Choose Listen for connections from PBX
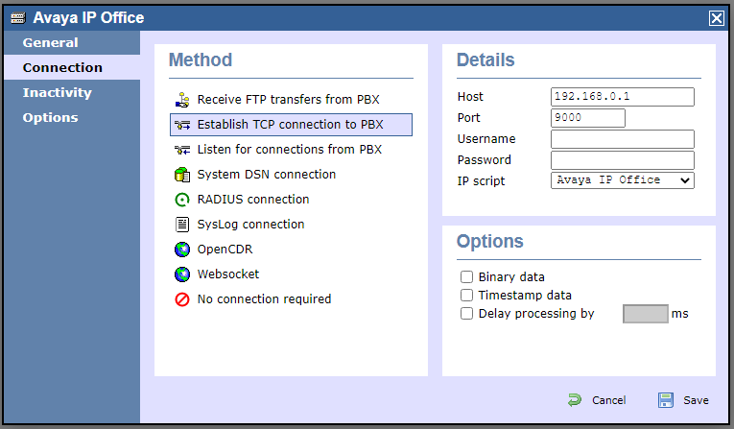This screenshot has height=429, width=734. pos(291,150)
